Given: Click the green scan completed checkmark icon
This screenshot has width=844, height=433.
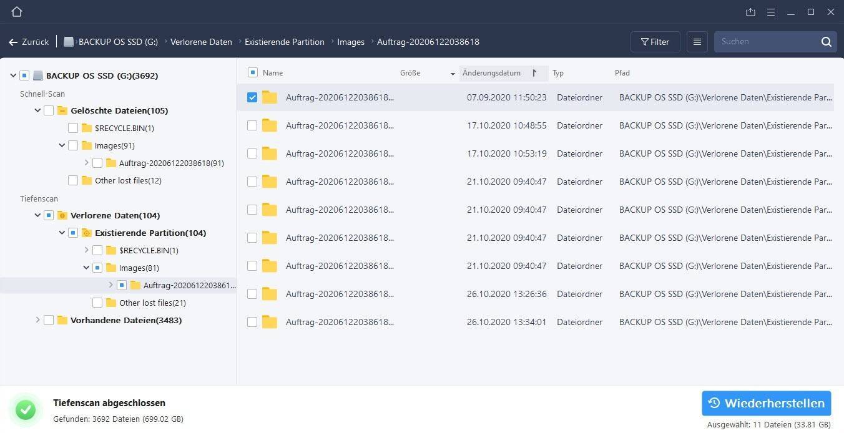Looking at the screenshot, I should point(26,410).
